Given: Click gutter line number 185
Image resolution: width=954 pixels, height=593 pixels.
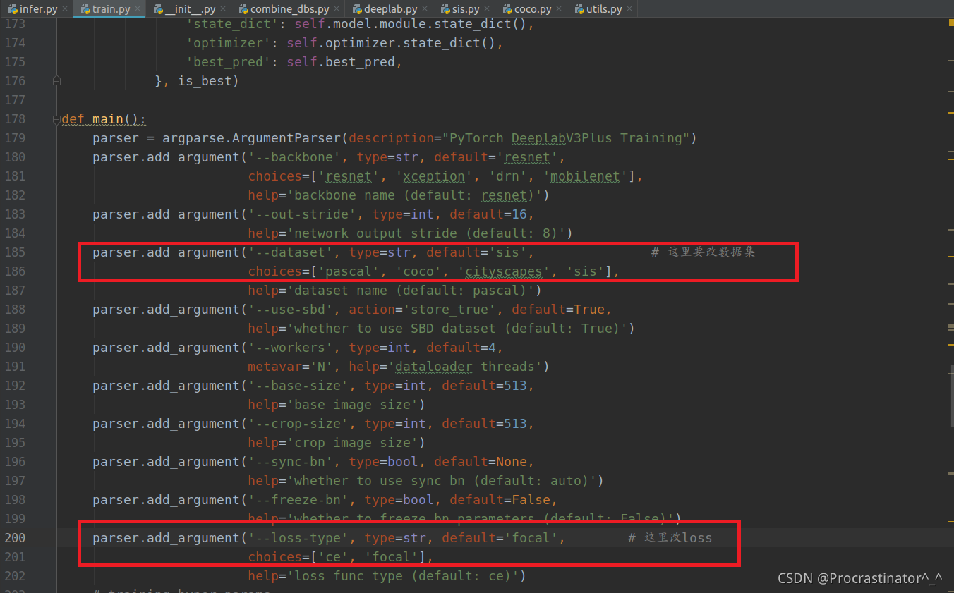Looking at the screenshot, I should 14,252.
